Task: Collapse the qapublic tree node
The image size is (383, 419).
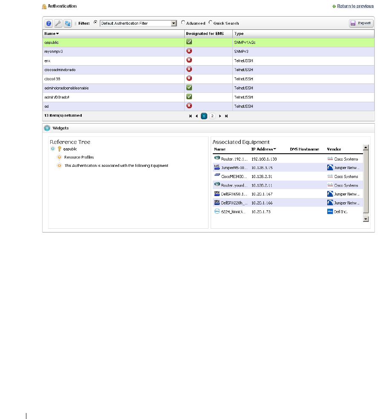Action: pyautogui.click(x=53, y=149)
